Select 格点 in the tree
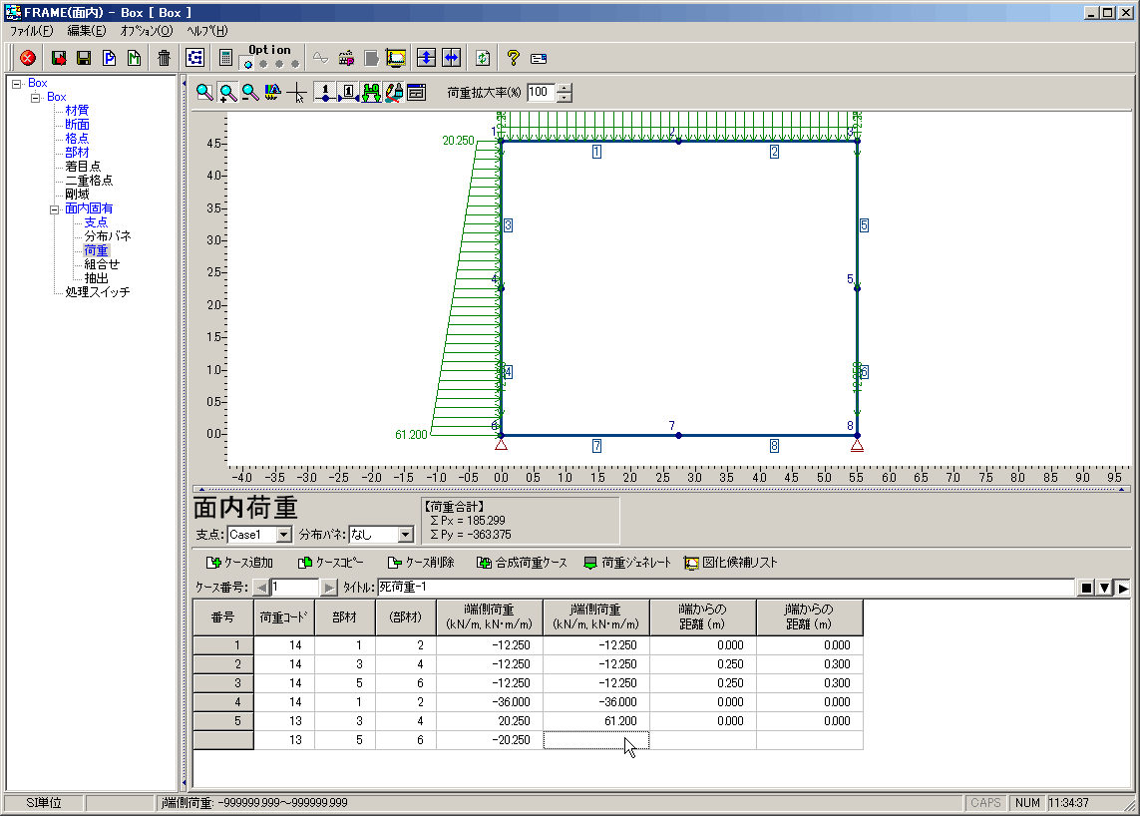The height and width of the screenshot is (816, 1140). point(77,139)
